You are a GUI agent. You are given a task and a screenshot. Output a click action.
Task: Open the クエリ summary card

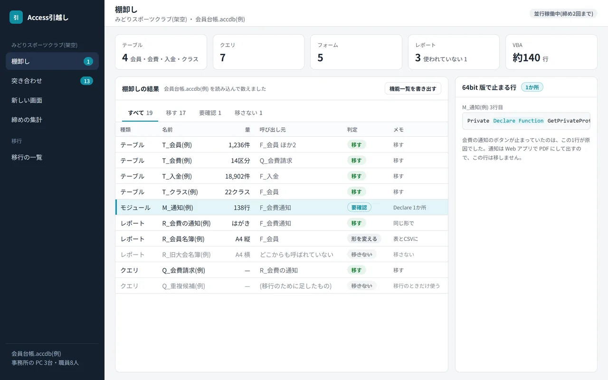258,52
